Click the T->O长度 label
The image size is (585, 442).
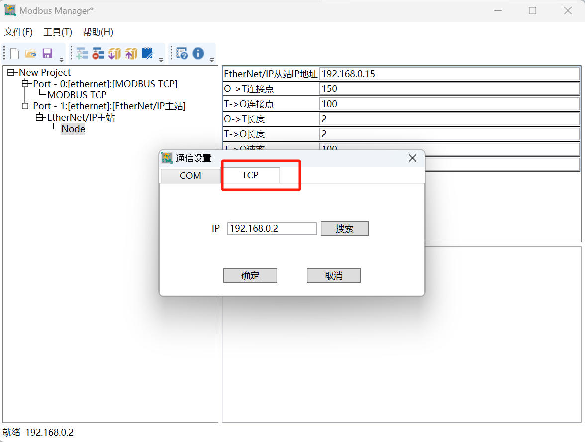(x=244, y=134)
